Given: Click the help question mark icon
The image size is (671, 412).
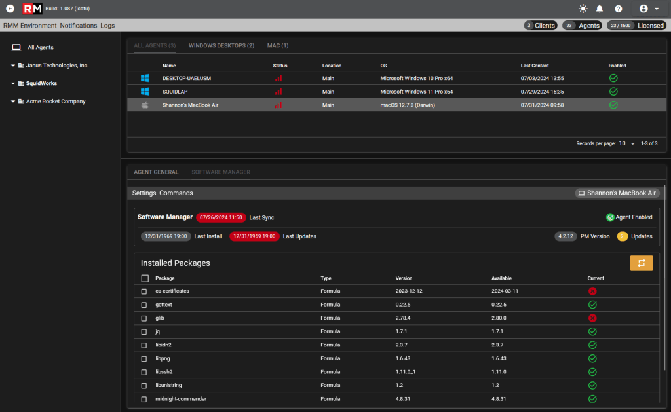Looking at the screenshot, I should tap(619, 9).
